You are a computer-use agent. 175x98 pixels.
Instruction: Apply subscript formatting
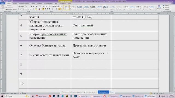pos(28,9)
